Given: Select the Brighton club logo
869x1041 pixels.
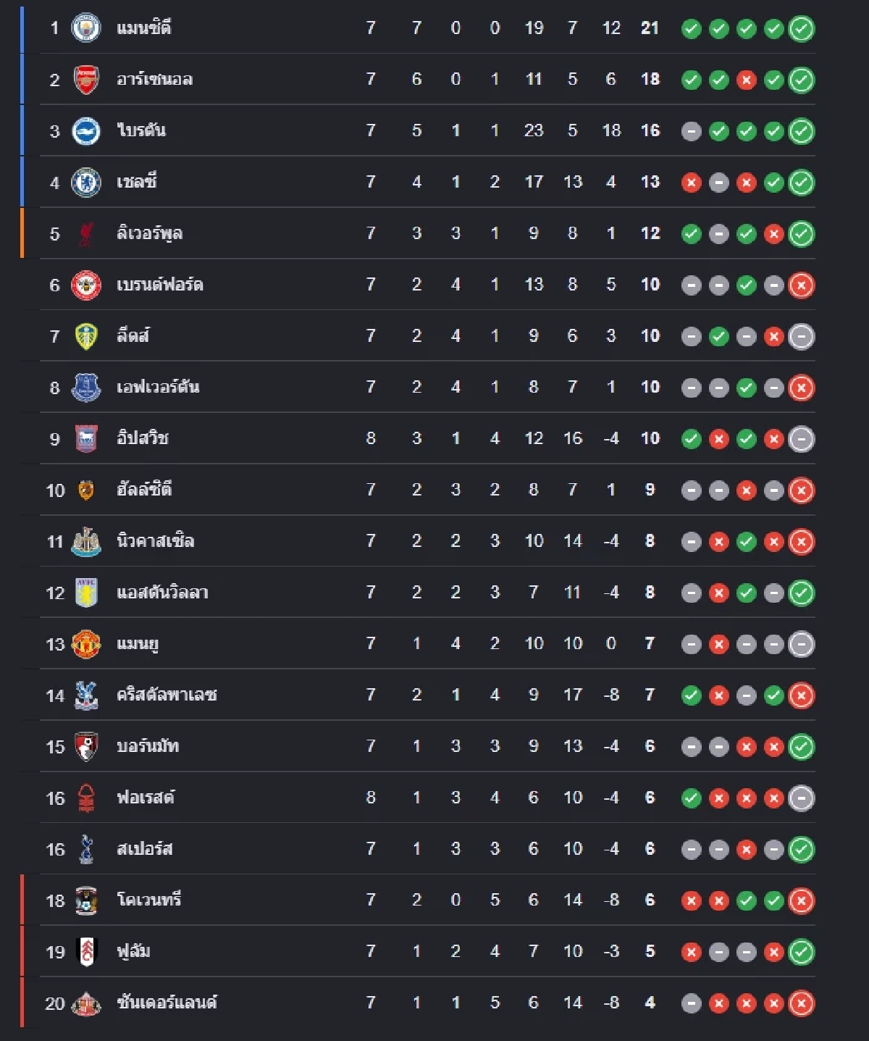Looking at the screenshot, I should pyautogui.click(x=86, y=131).
